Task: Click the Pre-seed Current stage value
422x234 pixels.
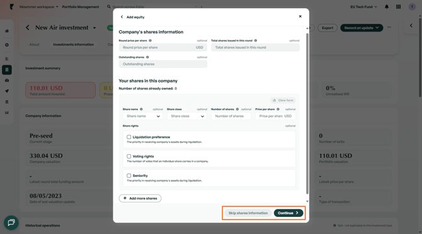Action: 41,136
